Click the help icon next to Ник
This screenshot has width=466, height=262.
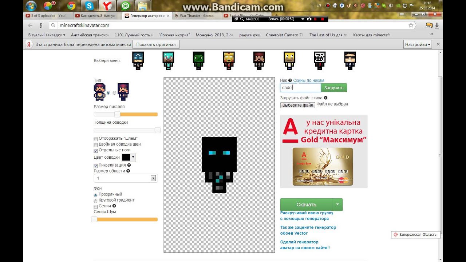click(x=290, y=80)
